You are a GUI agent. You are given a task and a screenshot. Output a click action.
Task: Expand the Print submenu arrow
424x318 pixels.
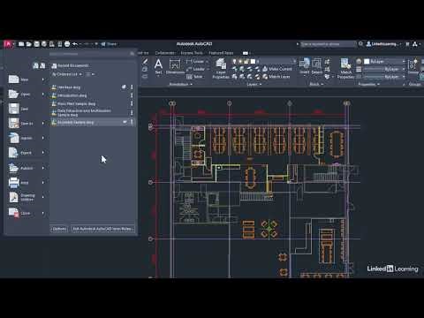[43, 183]
